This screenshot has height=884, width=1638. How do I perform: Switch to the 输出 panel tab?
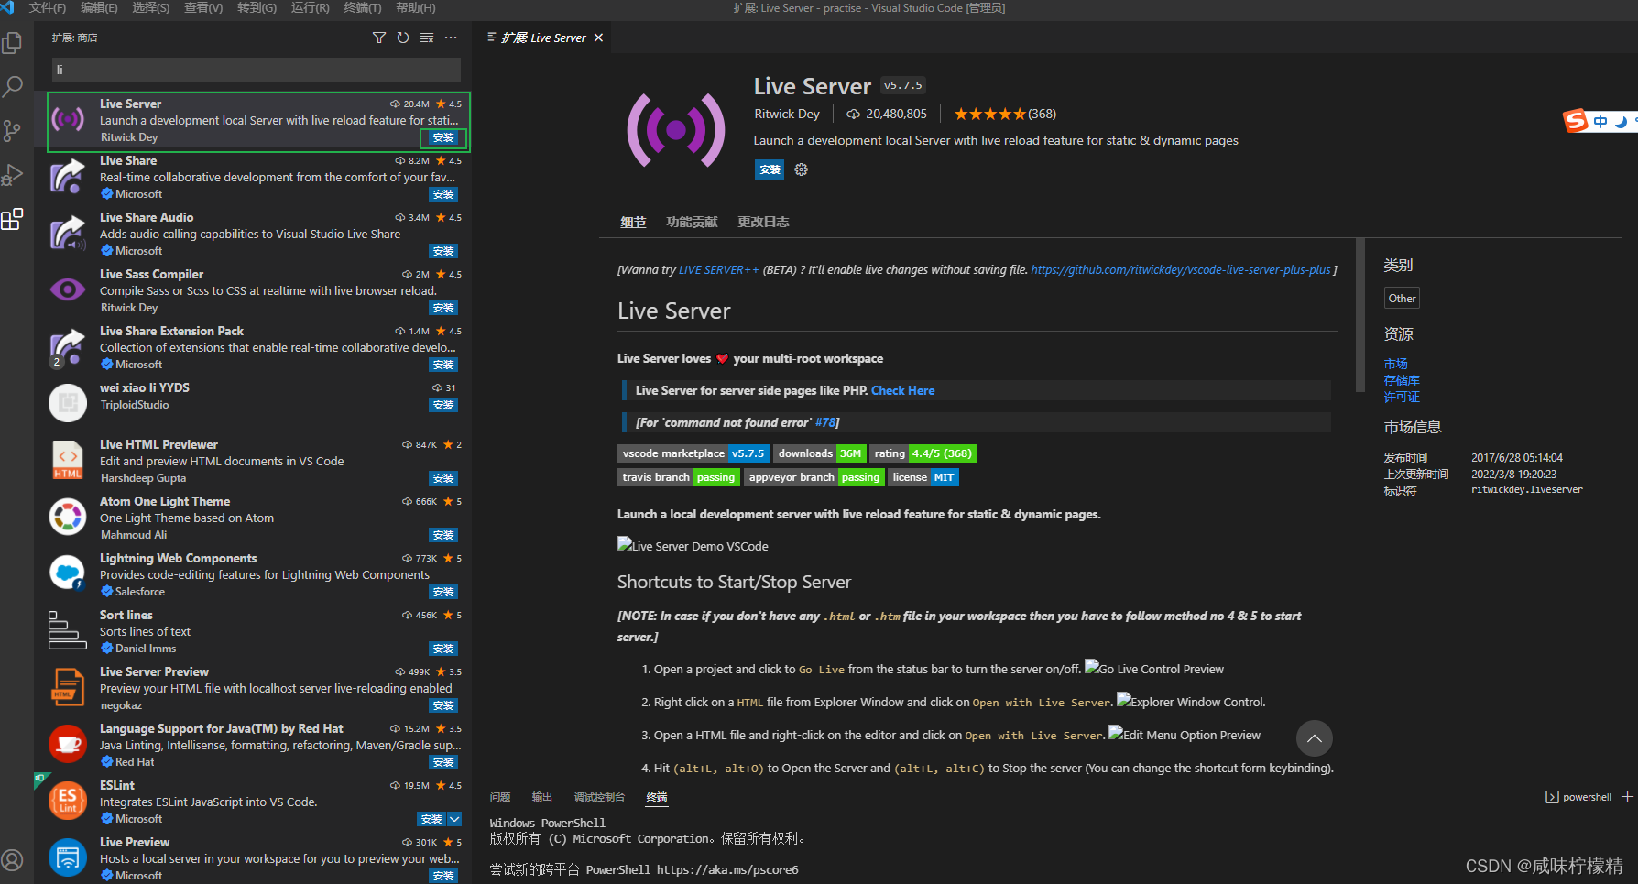(x=542, y=797)
